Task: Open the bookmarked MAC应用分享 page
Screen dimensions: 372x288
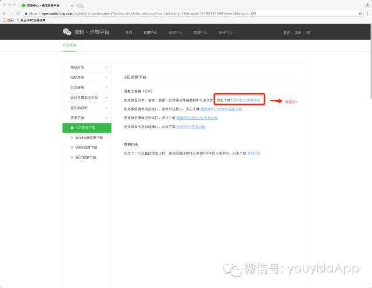Action: pyautogui.click(x=31, y=20)
